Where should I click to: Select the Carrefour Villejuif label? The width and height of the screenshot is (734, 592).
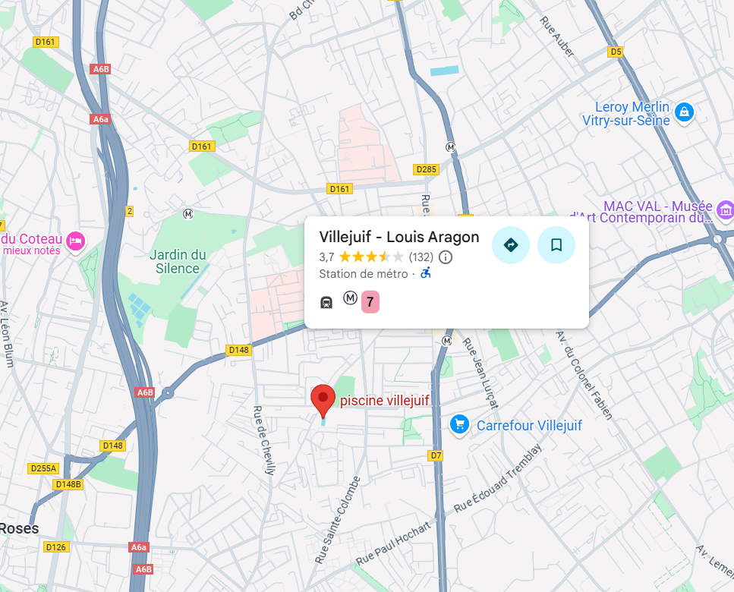(529, 425)
